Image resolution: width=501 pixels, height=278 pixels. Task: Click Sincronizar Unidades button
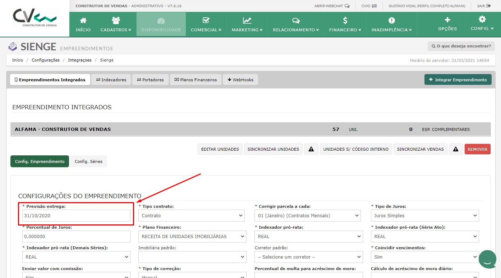pos(273,149)
